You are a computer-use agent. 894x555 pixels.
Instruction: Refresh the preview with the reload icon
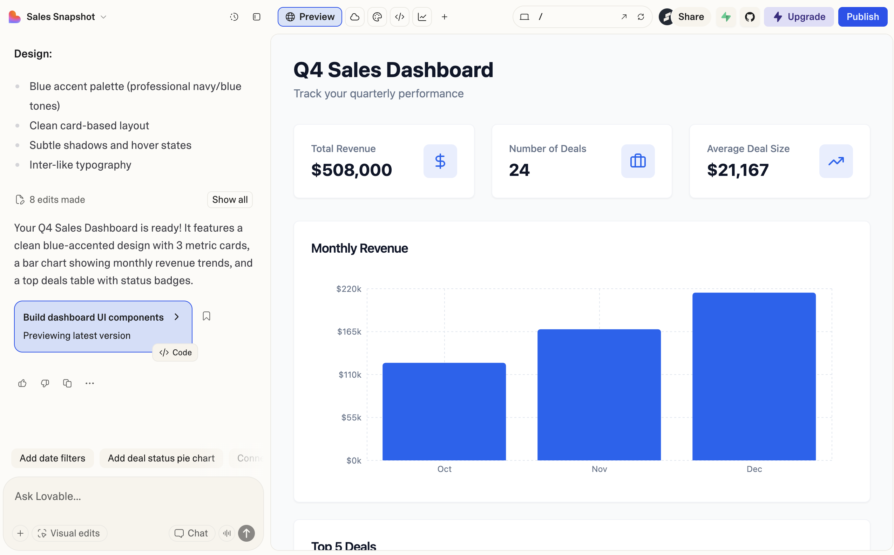pos(641,16)
